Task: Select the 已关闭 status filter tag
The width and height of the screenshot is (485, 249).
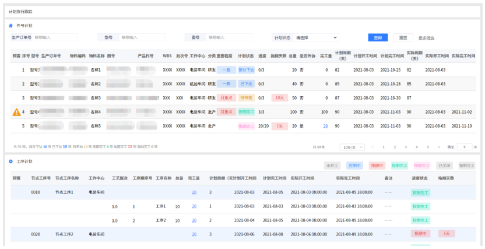Action: click(x=444, y=166)
